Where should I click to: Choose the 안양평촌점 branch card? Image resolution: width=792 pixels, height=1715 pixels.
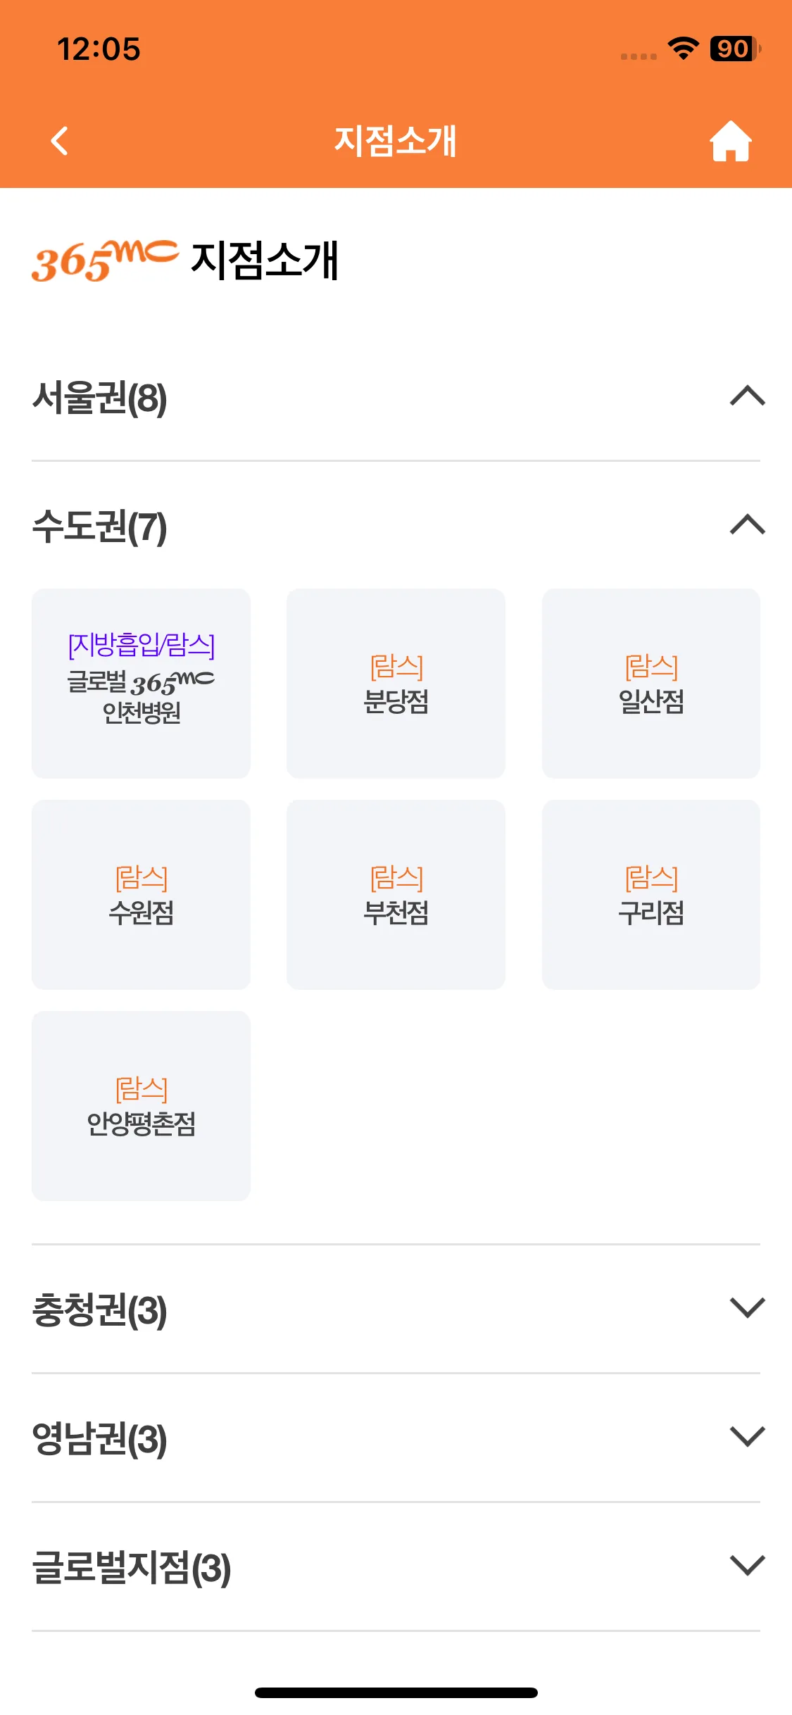pyautogui.click(x=141, y=1106)
